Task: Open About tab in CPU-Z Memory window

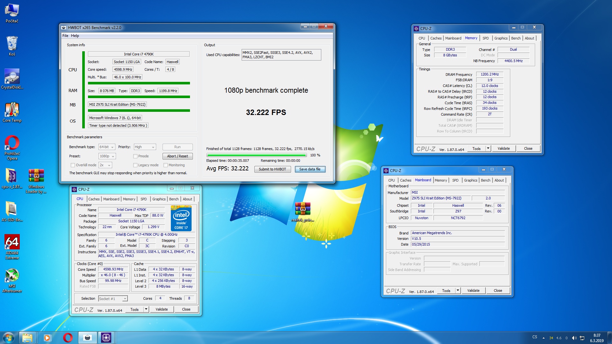Action: pos(529,38)
